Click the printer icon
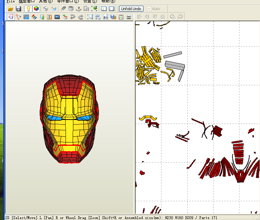The width and height of the screenshot is (260, 220). coord(129,17)
